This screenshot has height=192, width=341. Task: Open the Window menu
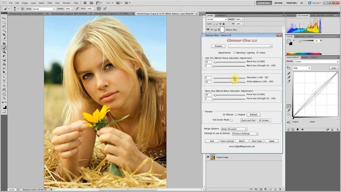(x=67, y=3)
